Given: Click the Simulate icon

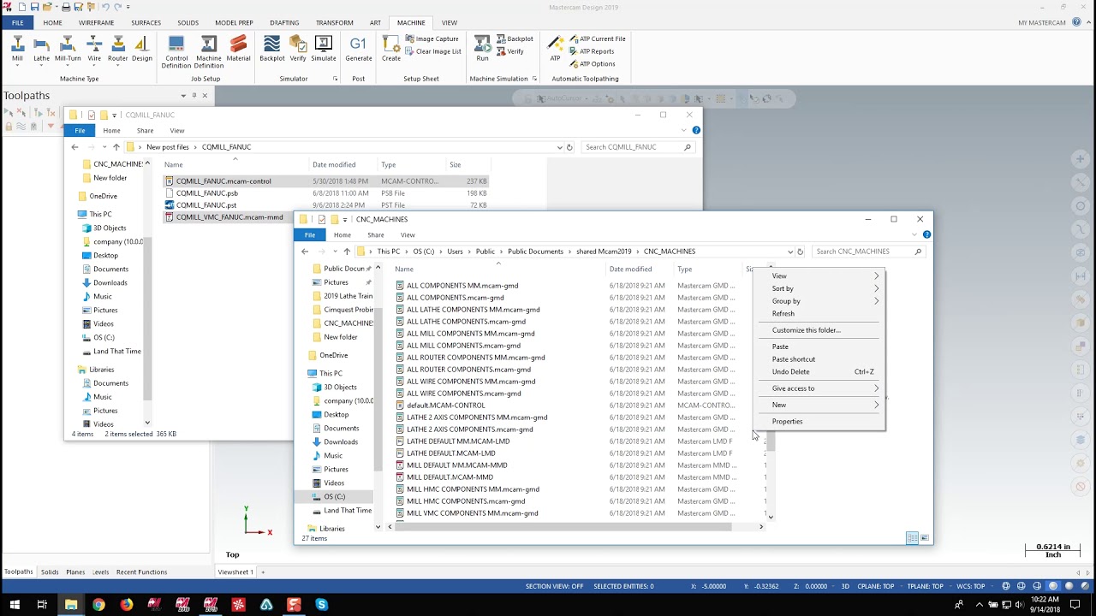Looking at the screenshot, I should coord(324,49).
